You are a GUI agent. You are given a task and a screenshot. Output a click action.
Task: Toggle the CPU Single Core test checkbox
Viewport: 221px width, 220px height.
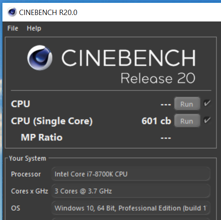pyautogui.click(x=207, y=120)
